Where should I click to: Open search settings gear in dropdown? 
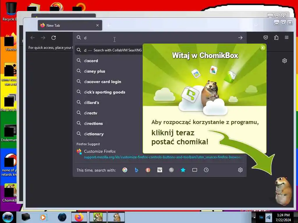click(240, 170)
